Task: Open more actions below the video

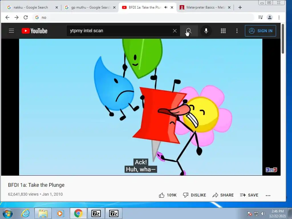Action: click(x=268, y=195)
